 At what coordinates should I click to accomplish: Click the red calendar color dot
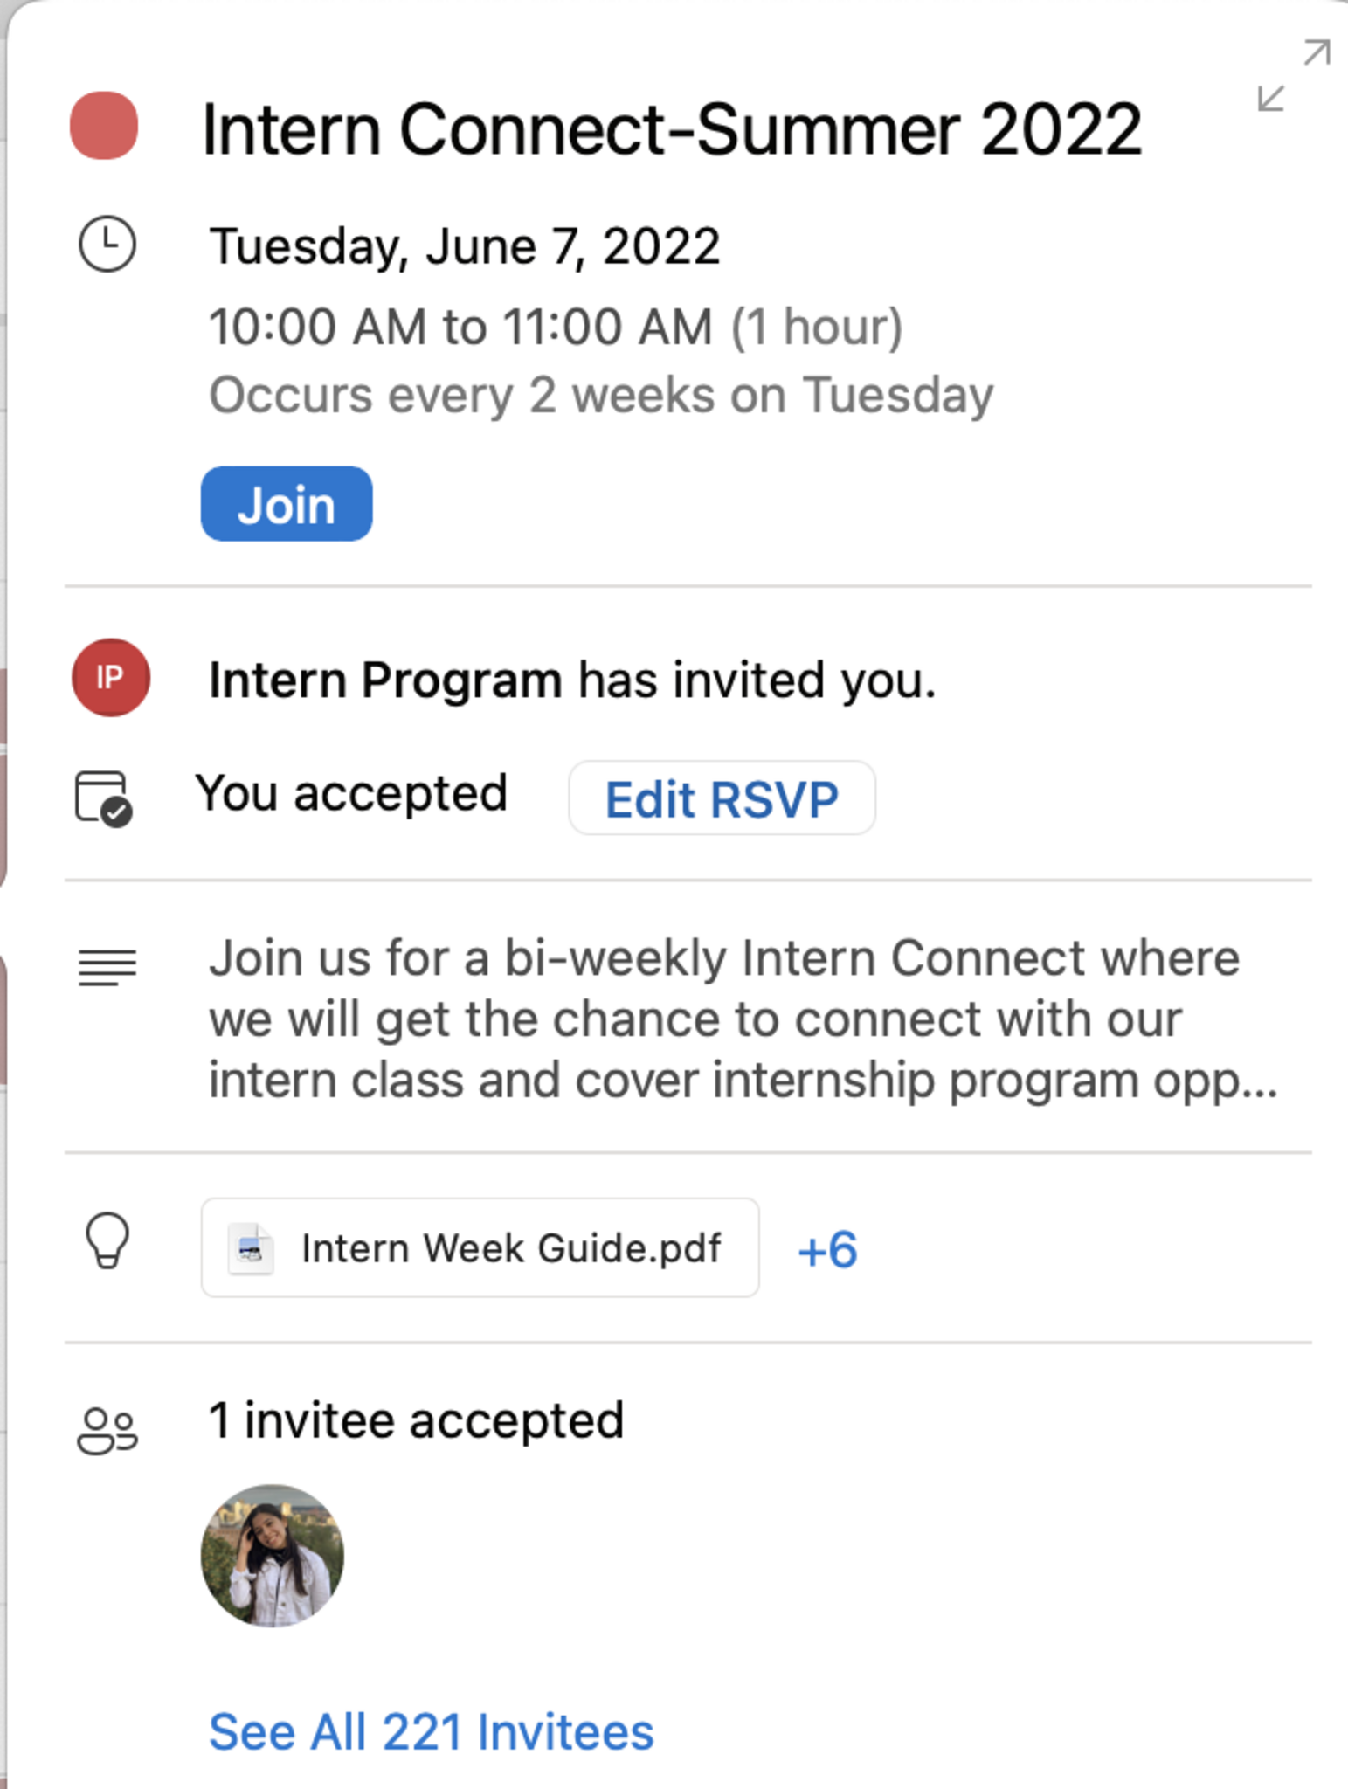(104, 126)
